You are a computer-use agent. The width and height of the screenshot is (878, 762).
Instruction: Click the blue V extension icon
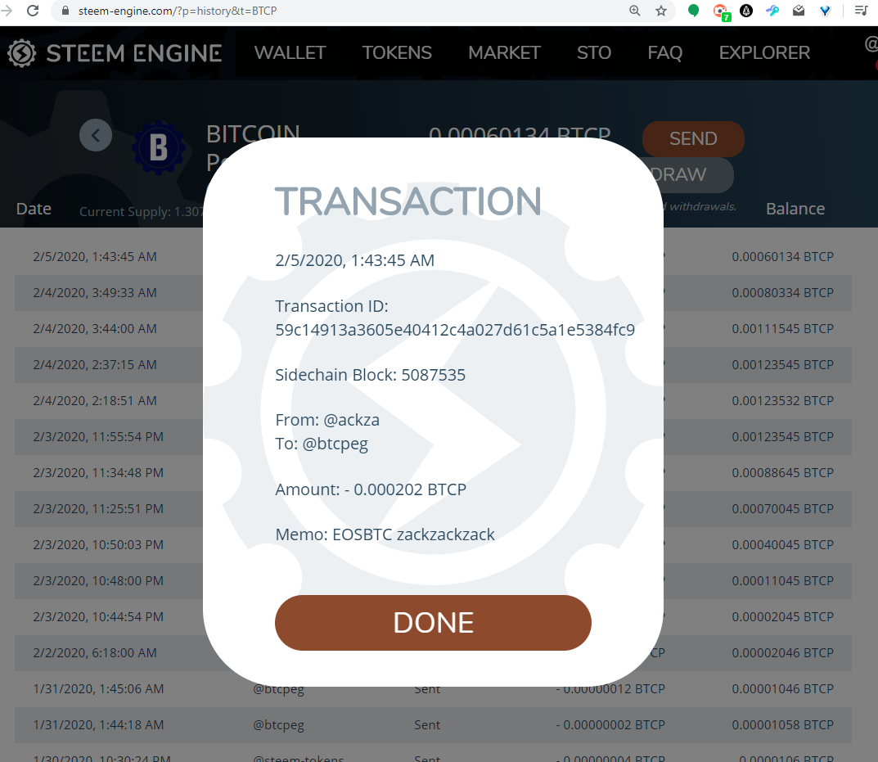point(825,11)
